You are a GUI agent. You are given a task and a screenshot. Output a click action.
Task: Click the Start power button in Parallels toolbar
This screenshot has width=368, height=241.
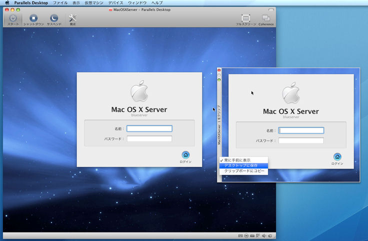click(x=13, y=18)
